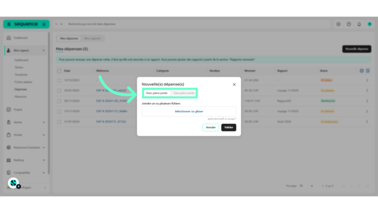378x213 pixels.
Task: Expand the Ressources humaines section
Action: coord(43,148)
